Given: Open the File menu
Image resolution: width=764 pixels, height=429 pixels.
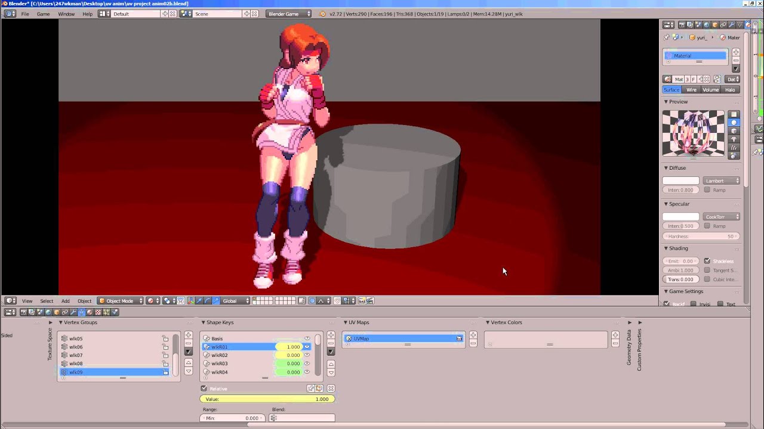Looking at the screenshot, I should [25, 14].
